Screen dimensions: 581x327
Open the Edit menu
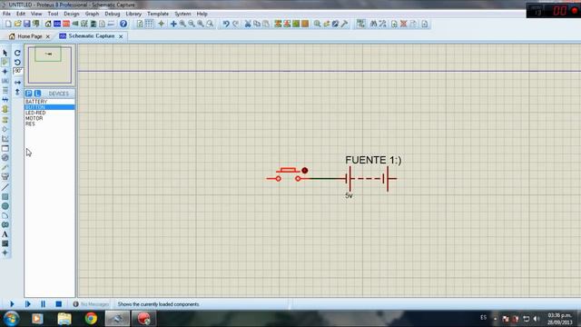(x=21, y=14)
